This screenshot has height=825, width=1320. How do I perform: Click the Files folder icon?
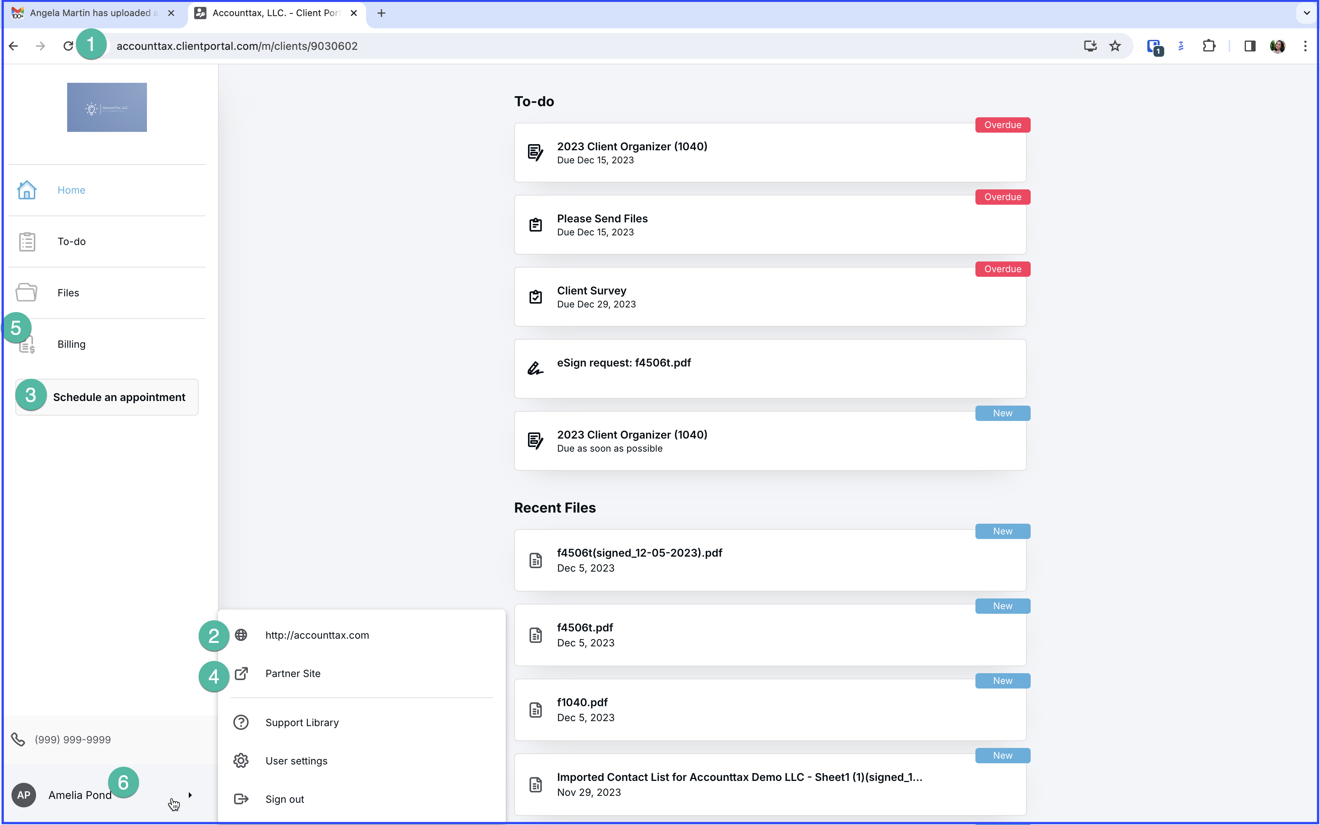click(26, 293)
